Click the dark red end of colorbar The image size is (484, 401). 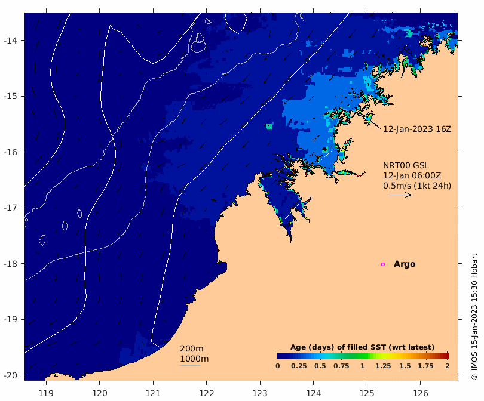point(446,356)
